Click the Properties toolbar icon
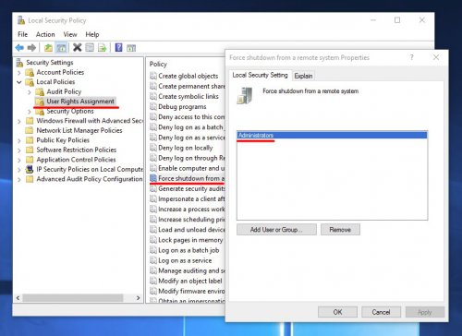 coord(90,48)
